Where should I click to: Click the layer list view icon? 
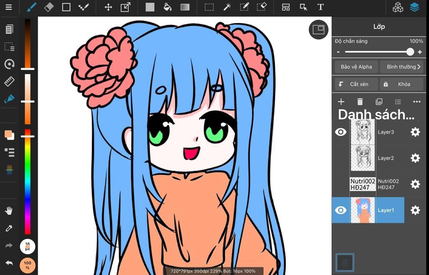398,102
